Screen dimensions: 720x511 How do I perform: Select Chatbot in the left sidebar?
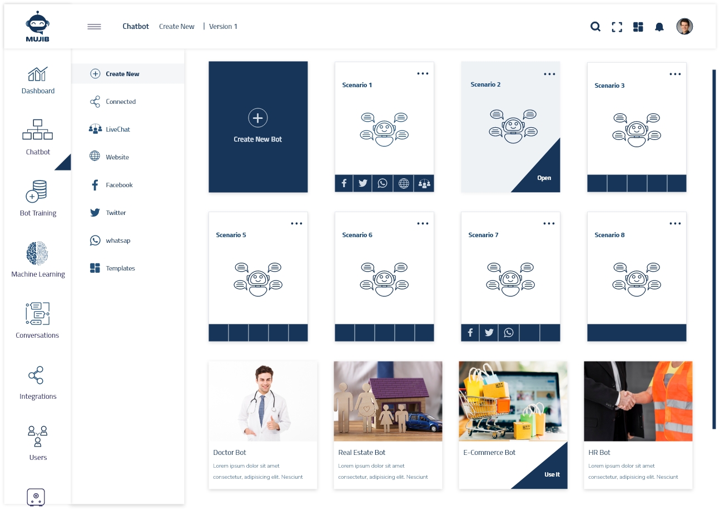pos(38,137)
